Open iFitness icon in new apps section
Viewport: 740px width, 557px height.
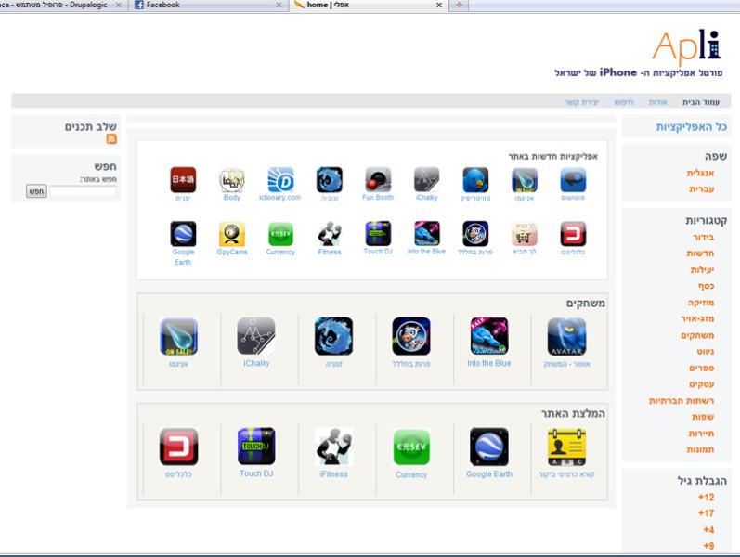click(330, 234)
